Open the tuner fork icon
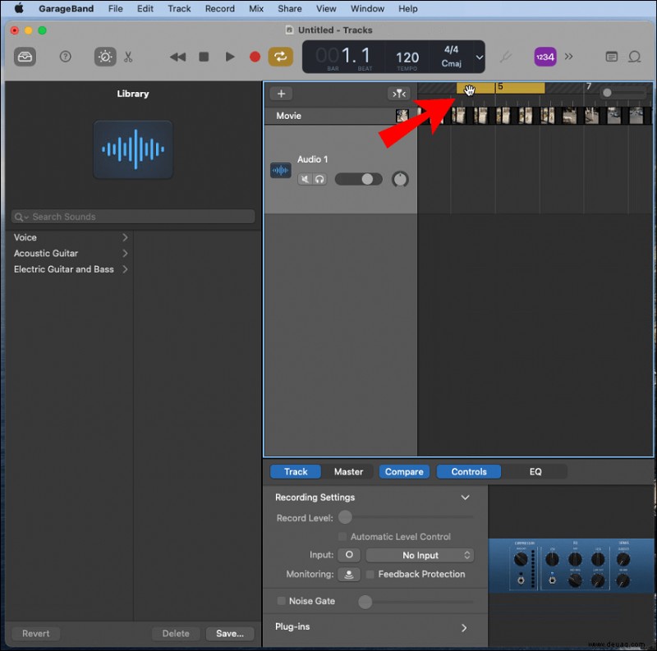This screenshot has width=657, height=651. (x=506, y=57)
